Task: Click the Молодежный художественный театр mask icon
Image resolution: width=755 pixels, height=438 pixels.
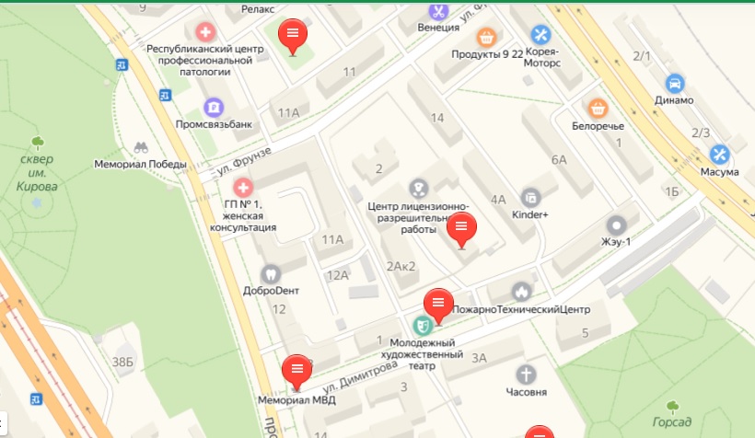Action: tap(423, 326)
